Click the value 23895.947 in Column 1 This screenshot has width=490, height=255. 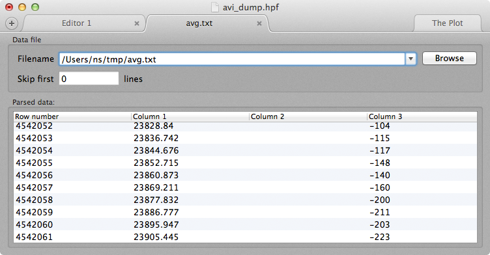pos(156,224)
